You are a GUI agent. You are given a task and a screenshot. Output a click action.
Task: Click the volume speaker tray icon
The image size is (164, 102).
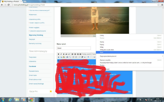[x=151, y=100]
